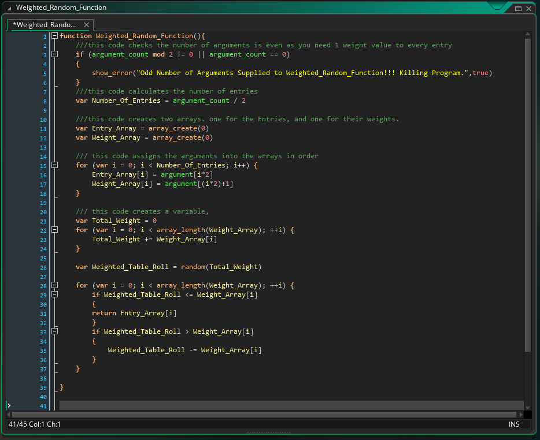Collapse the function block on line 1
The height and width of the screenshot is (440, 540).
(x=55, y=36)
